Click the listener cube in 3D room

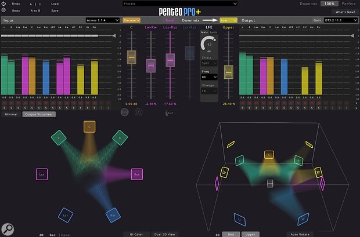point(270,184)
